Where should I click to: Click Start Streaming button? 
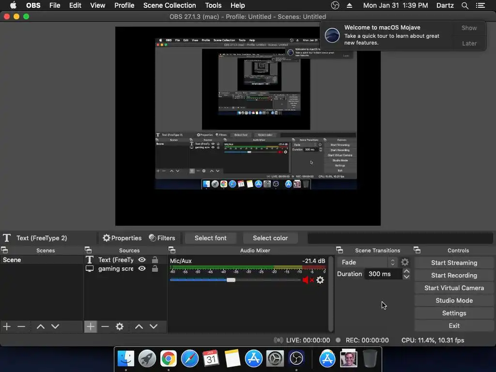pos(454,263)
